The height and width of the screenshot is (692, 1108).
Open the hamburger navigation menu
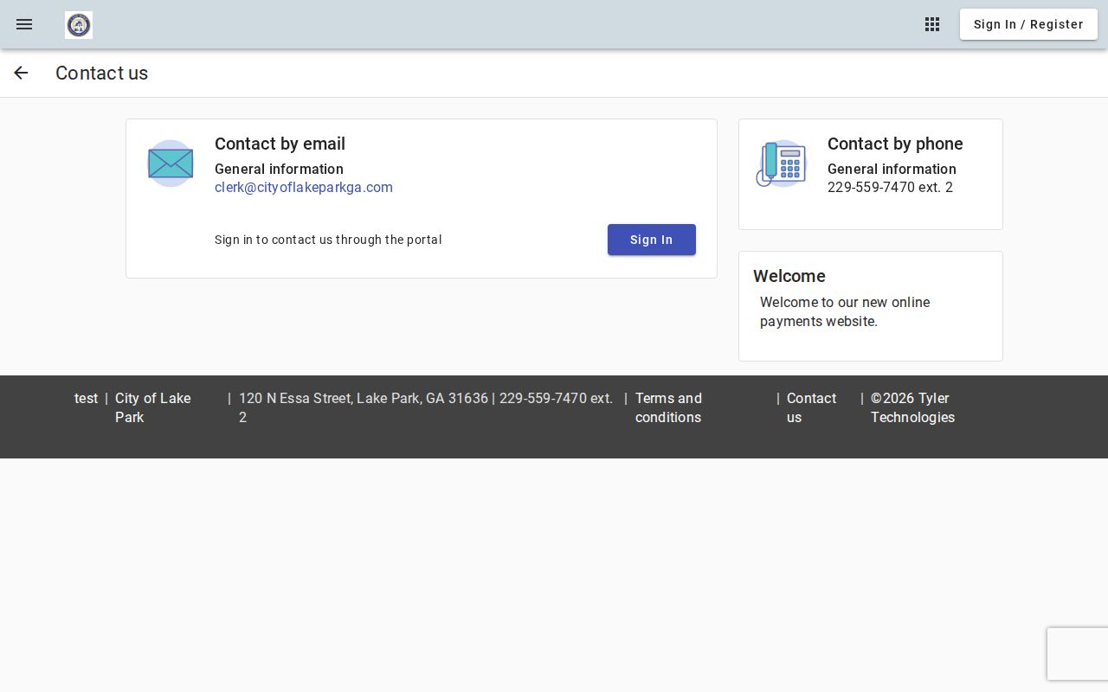point(24,24)
